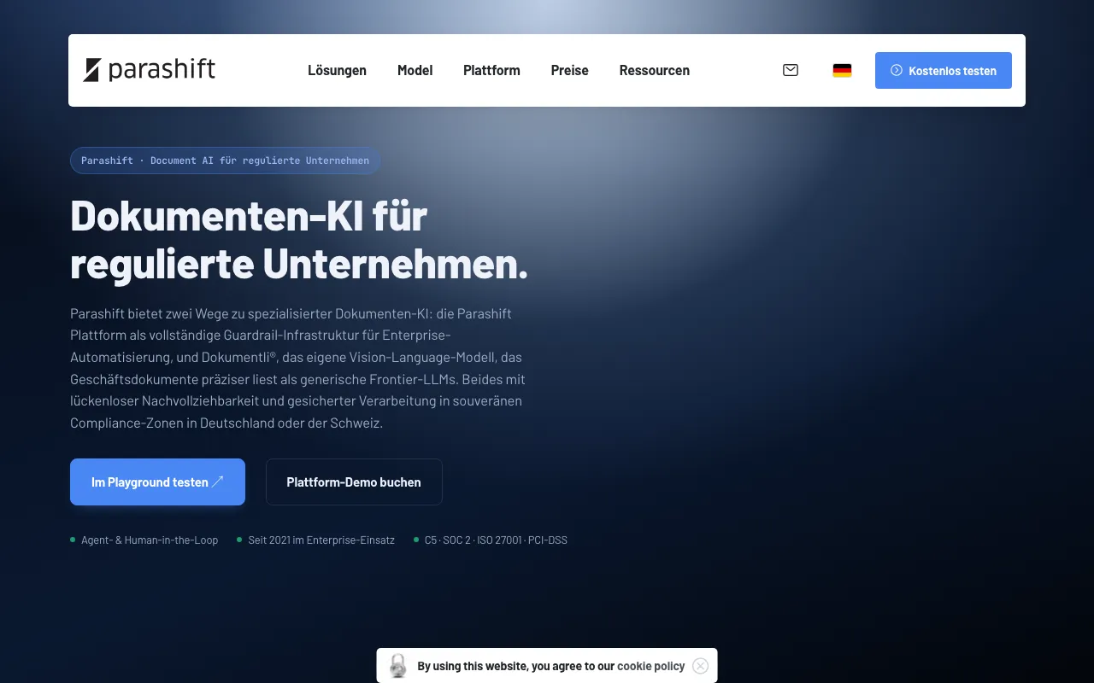Select the German flag language icon
This screenshot has width=1094, height=683.
click(842, 70)
